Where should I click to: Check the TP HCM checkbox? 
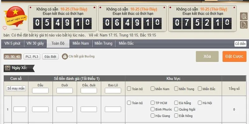click(x=153, y=103)
